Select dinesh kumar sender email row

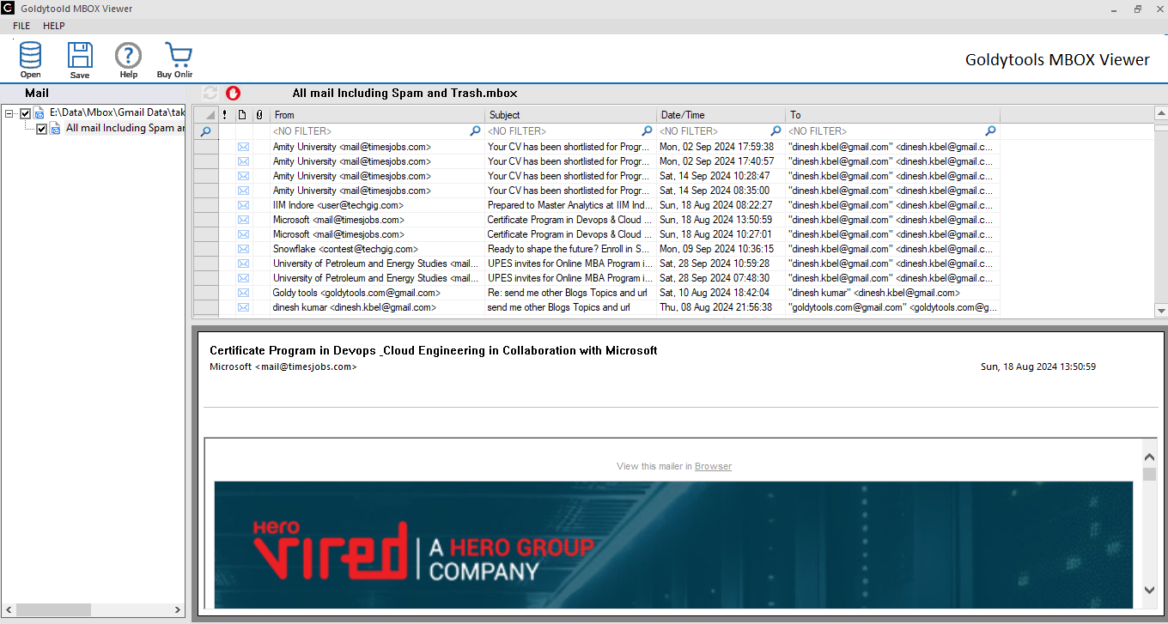coord(597,307)
